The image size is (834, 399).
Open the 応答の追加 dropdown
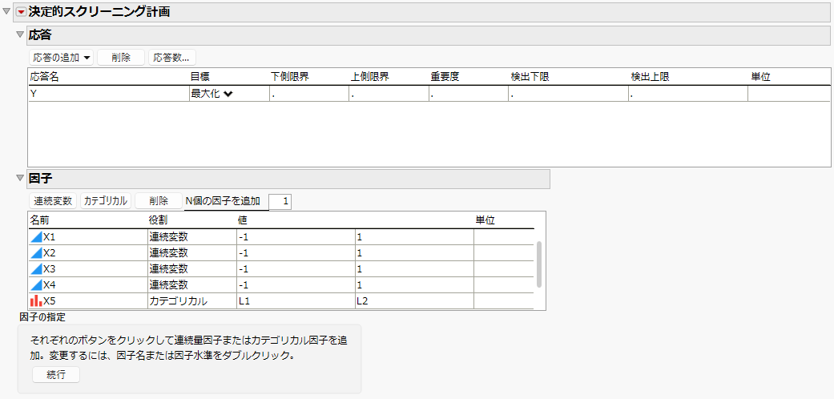tap(61, 58)
